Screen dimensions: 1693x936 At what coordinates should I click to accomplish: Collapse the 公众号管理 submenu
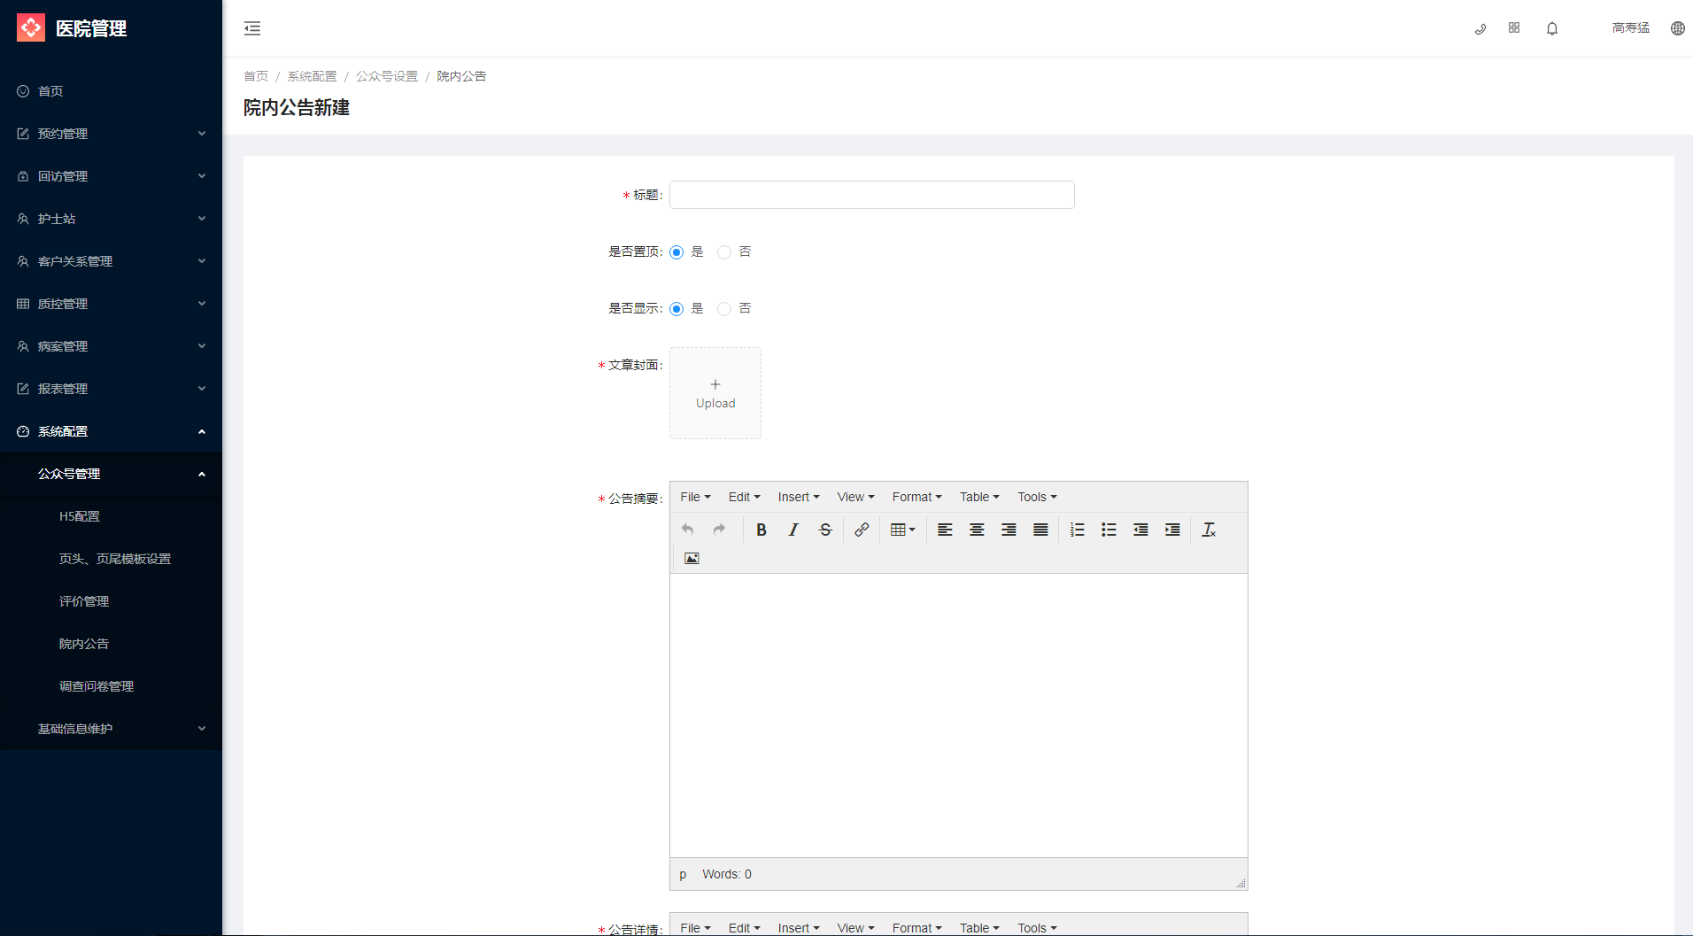[111, 474]
